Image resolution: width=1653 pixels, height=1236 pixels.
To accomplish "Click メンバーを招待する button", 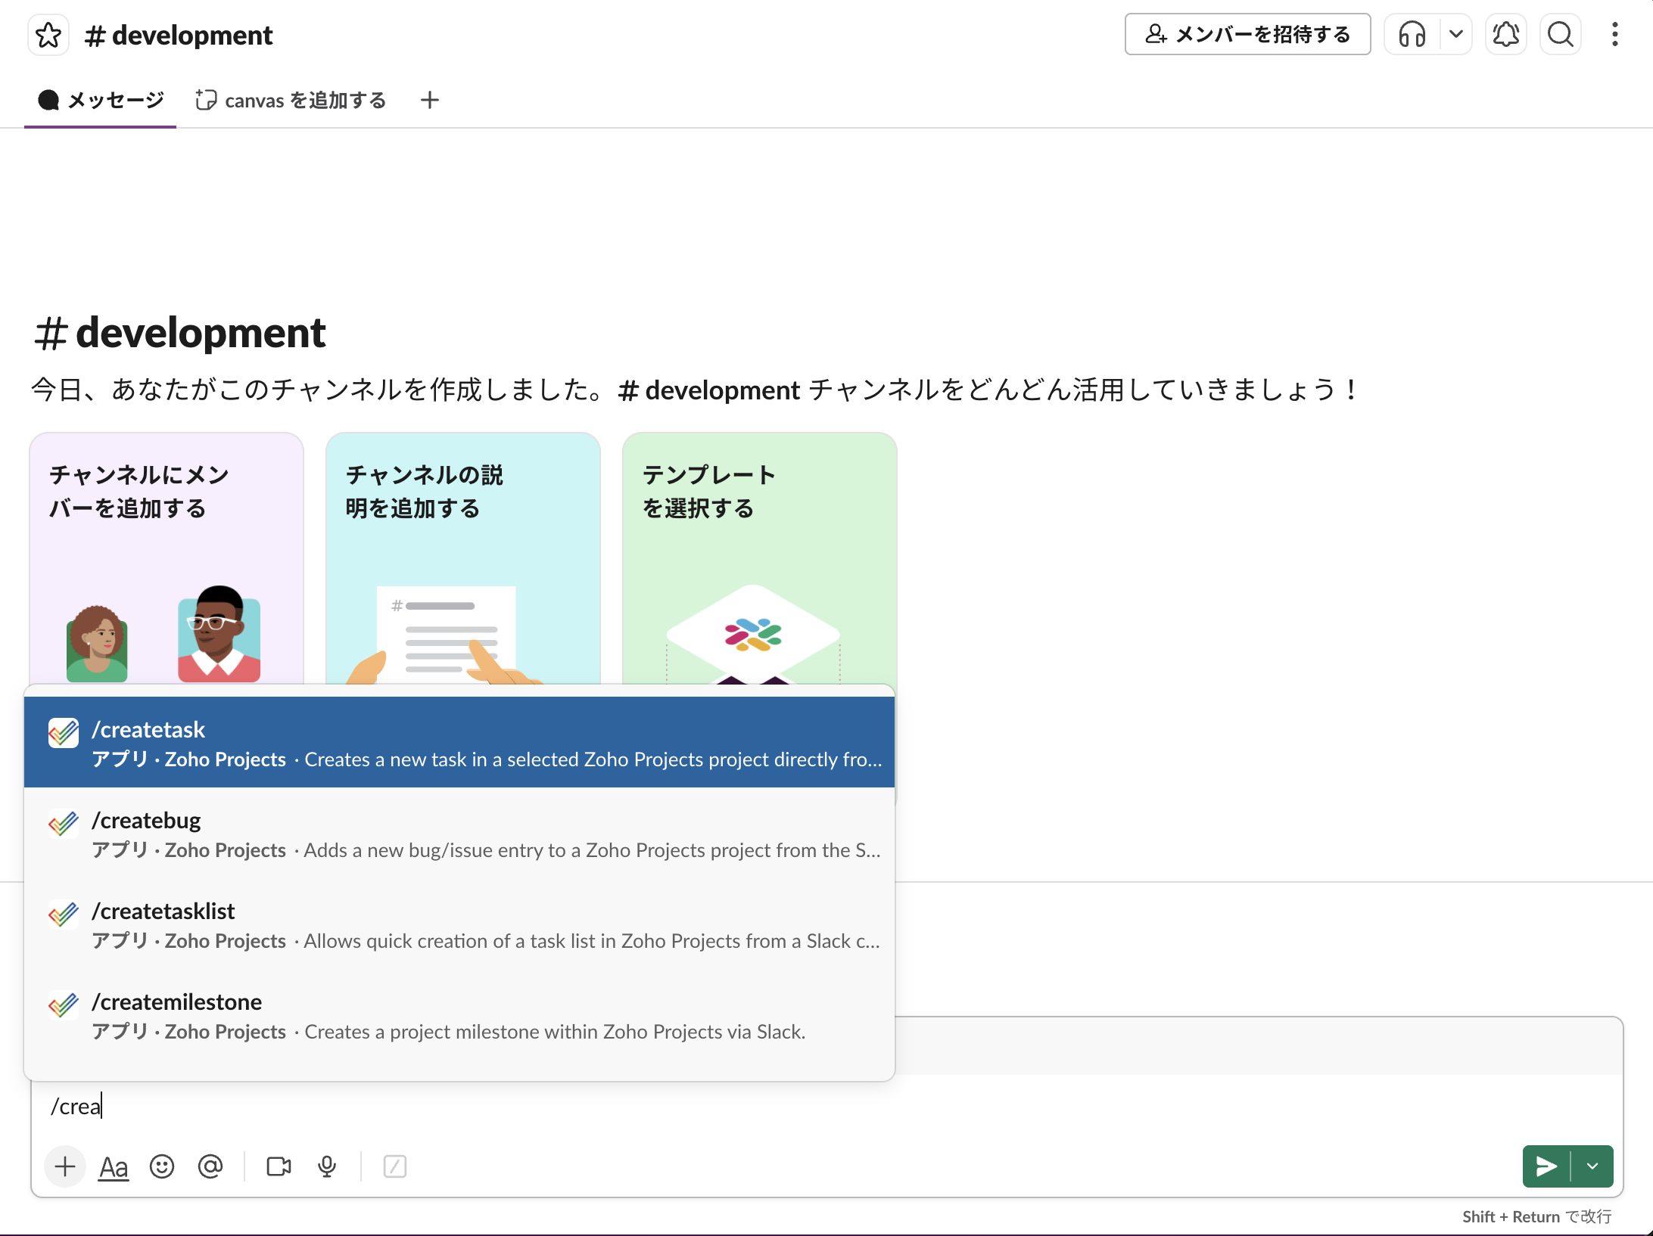I will tap(1247, 35).
